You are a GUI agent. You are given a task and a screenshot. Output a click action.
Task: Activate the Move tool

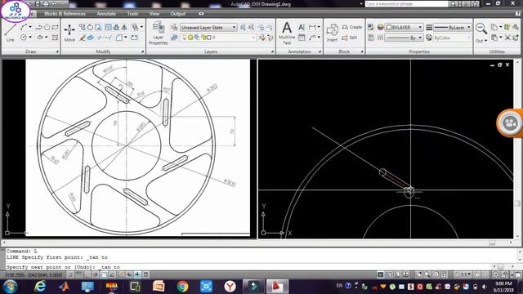click(x=69, y=33)
